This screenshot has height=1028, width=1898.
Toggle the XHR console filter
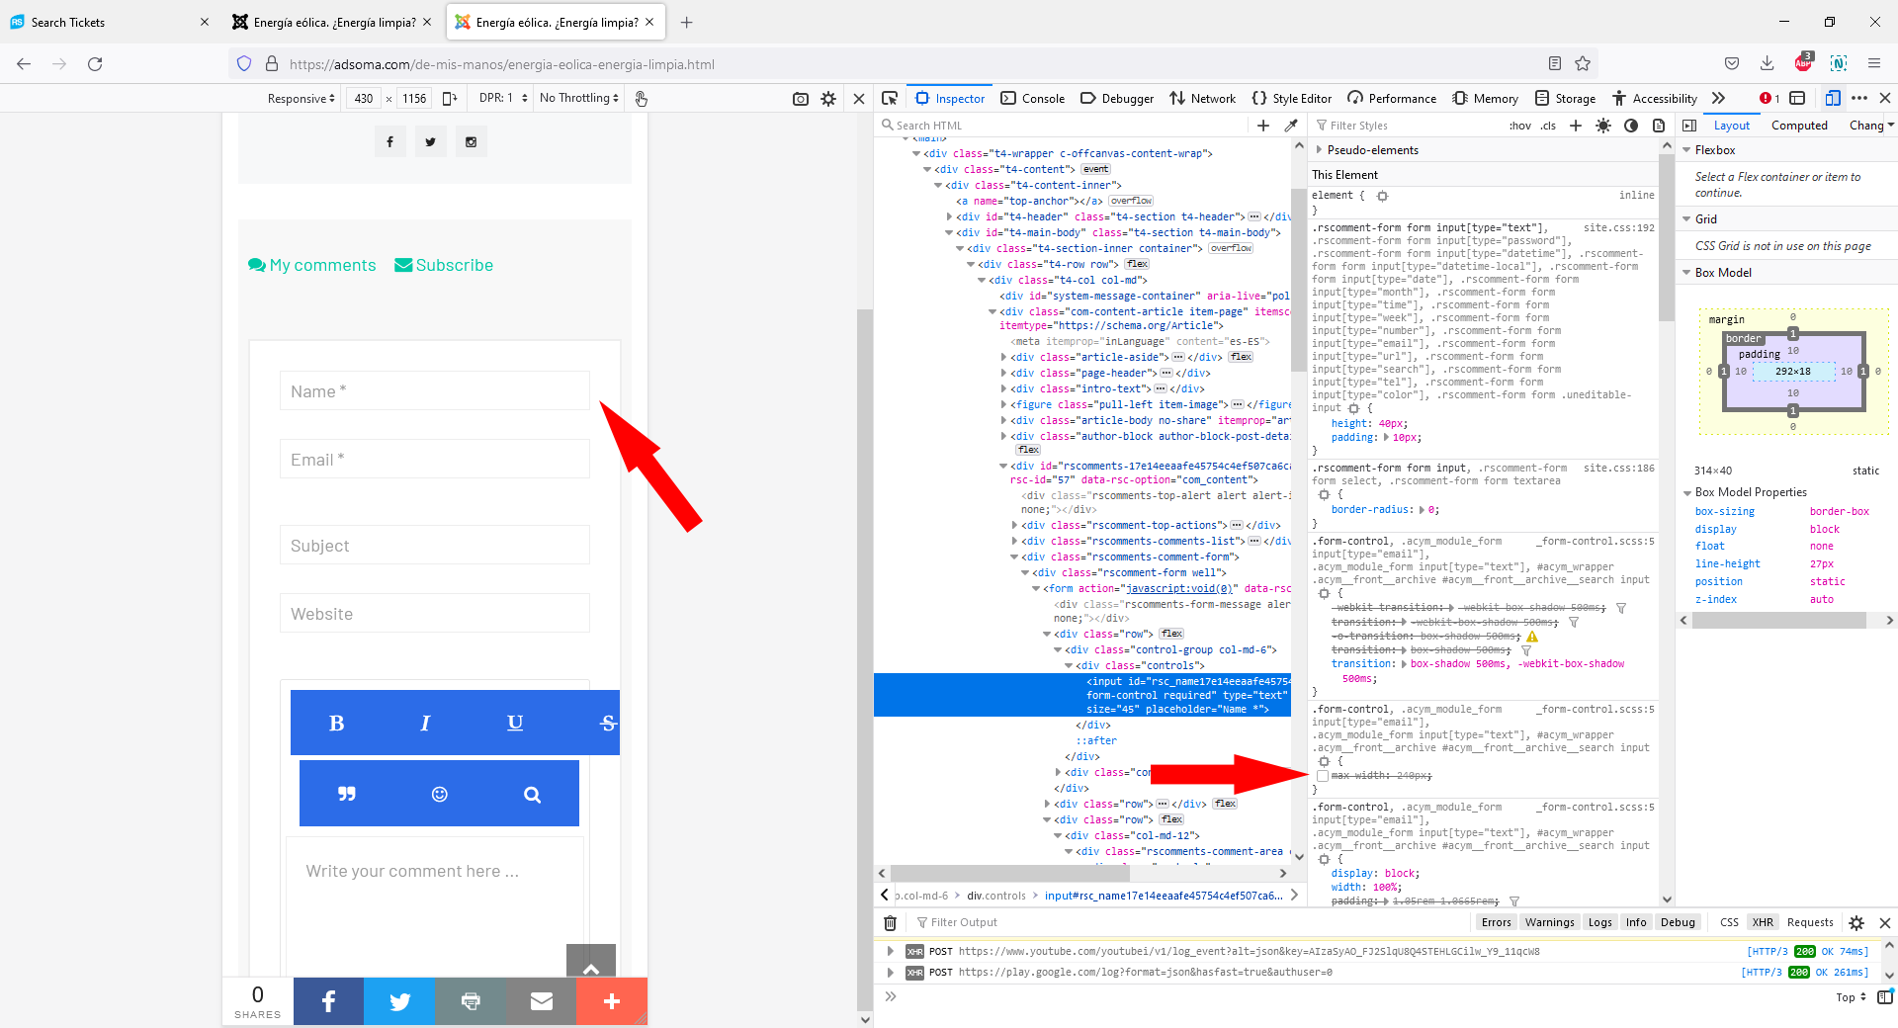1763,922
